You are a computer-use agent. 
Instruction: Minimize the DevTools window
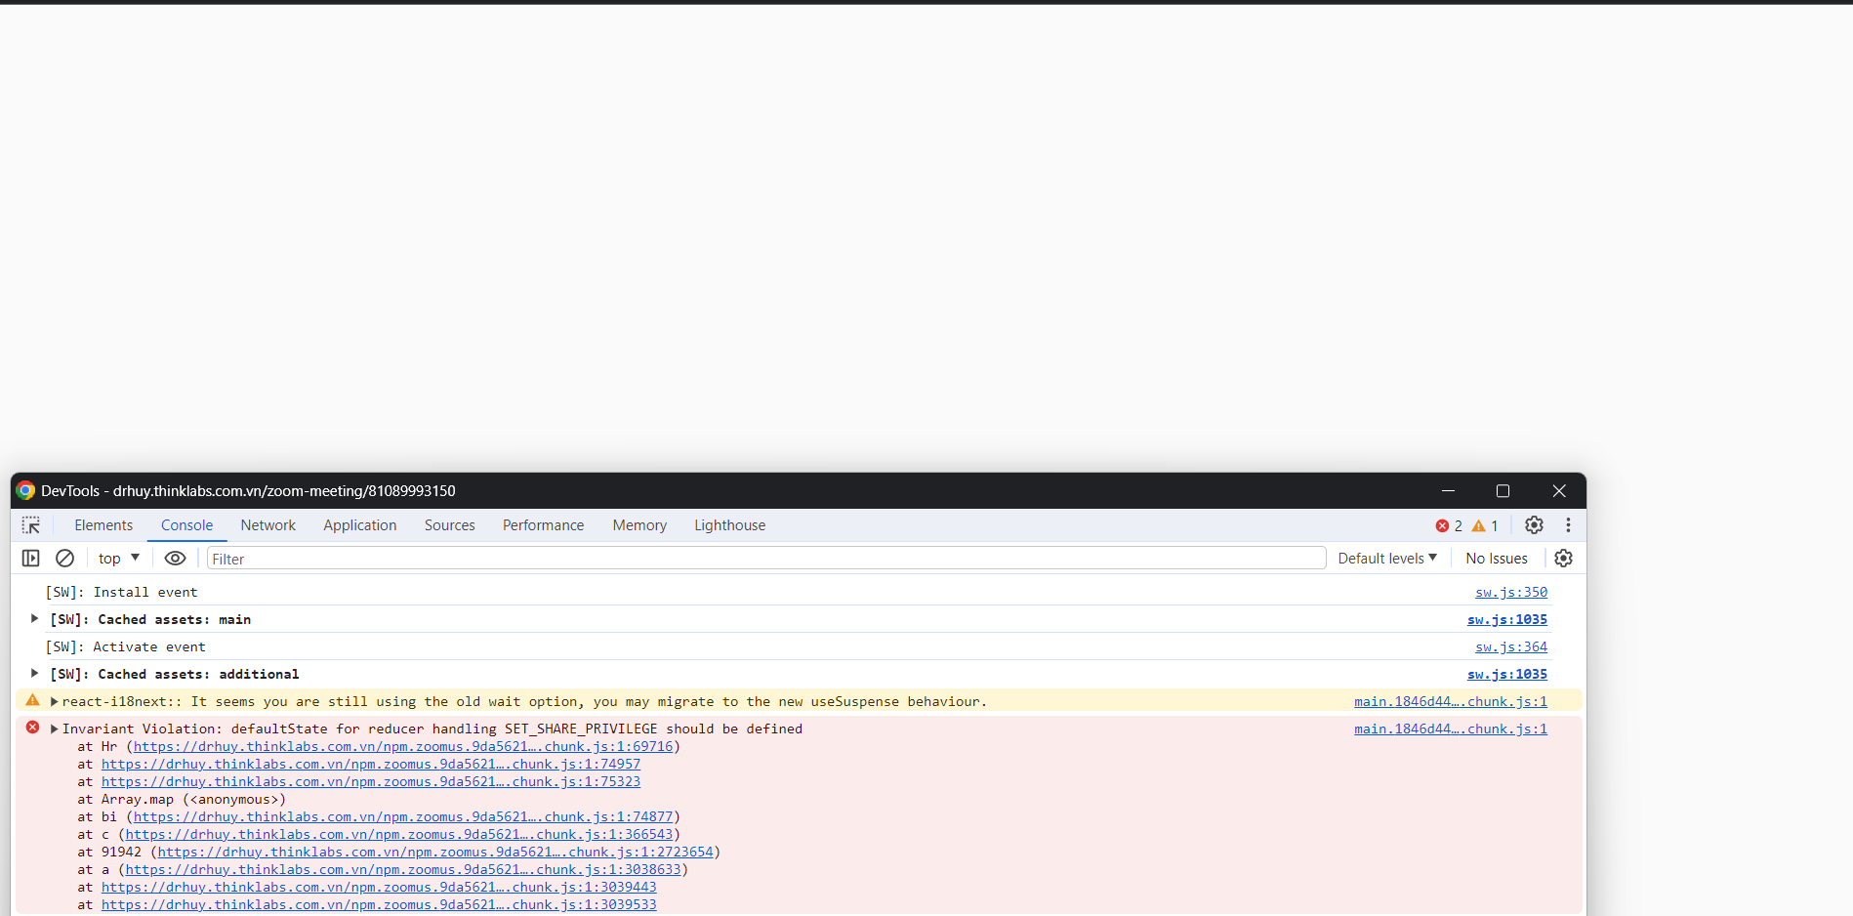[1448, 490]
